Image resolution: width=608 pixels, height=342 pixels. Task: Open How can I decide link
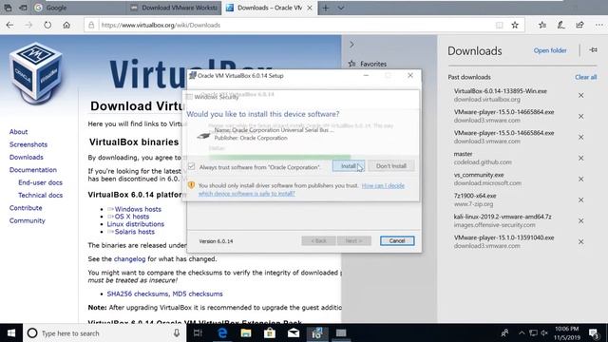(301, 190)
